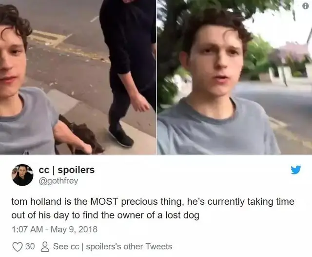The width and height of the screenshot is (312, 257).
Task: Like the tweet with the heart icon
Action: point(18,246)
